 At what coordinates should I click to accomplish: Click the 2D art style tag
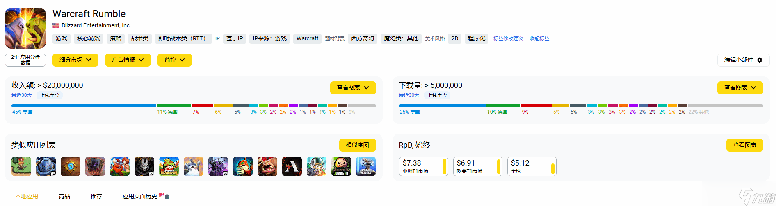click(454, 38)
